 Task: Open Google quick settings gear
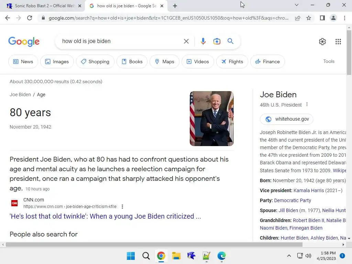(x=322, y=42)
